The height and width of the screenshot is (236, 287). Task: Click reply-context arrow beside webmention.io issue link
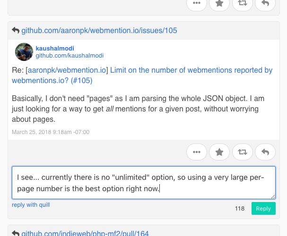[16, 30]
